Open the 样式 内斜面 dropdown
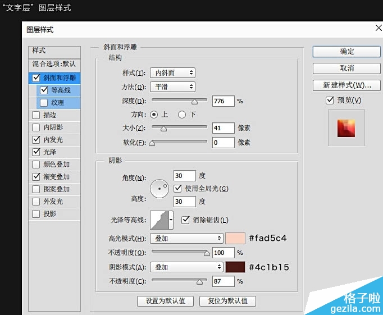The width and height of the screenshot is (383, 315). point(172,73)
